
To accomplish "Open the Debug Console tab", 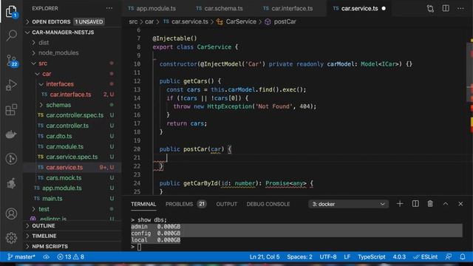I will 268,204.
